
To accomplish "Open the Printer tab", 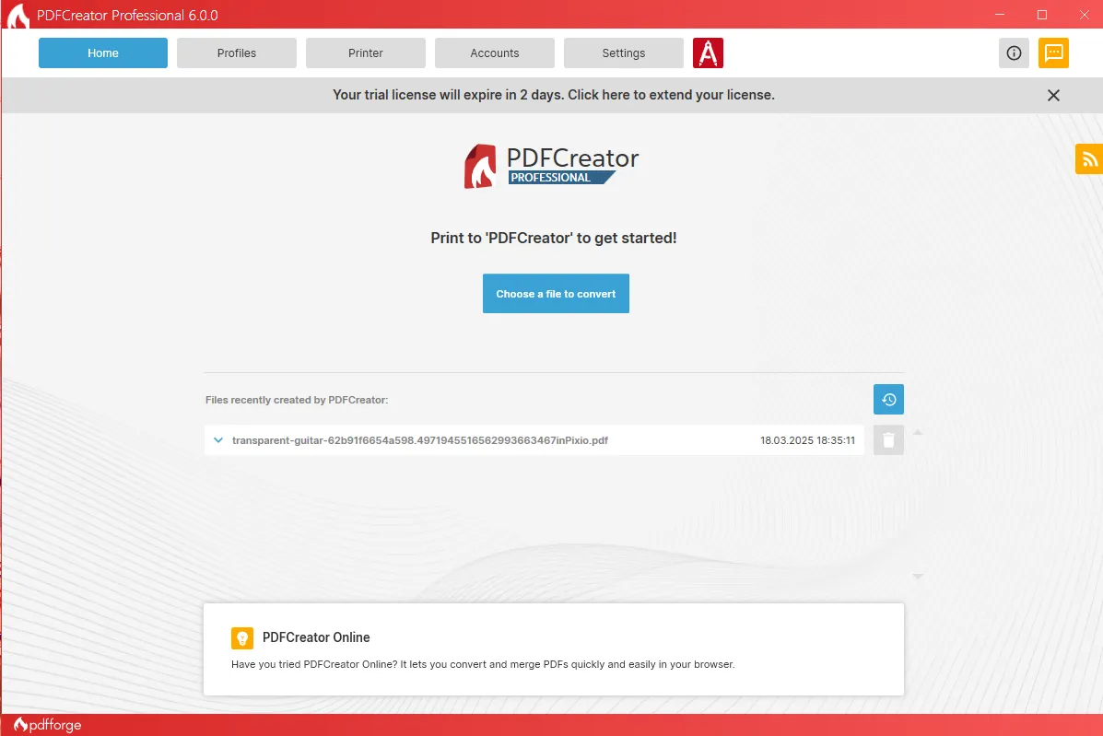I will pyautogui.click(x=365, y=53).
